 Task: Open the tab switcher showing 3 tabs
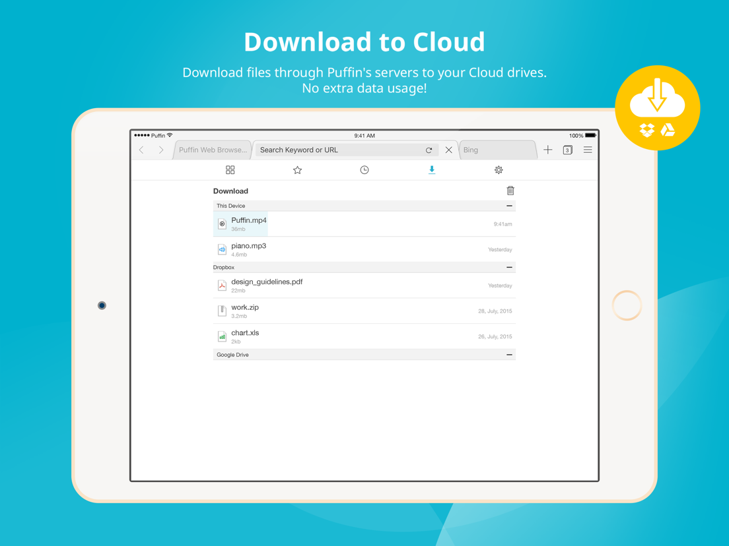tap(567, 150)
